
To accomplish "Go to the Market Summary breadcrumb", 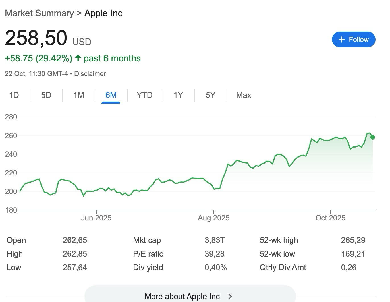I will [39, 13].
